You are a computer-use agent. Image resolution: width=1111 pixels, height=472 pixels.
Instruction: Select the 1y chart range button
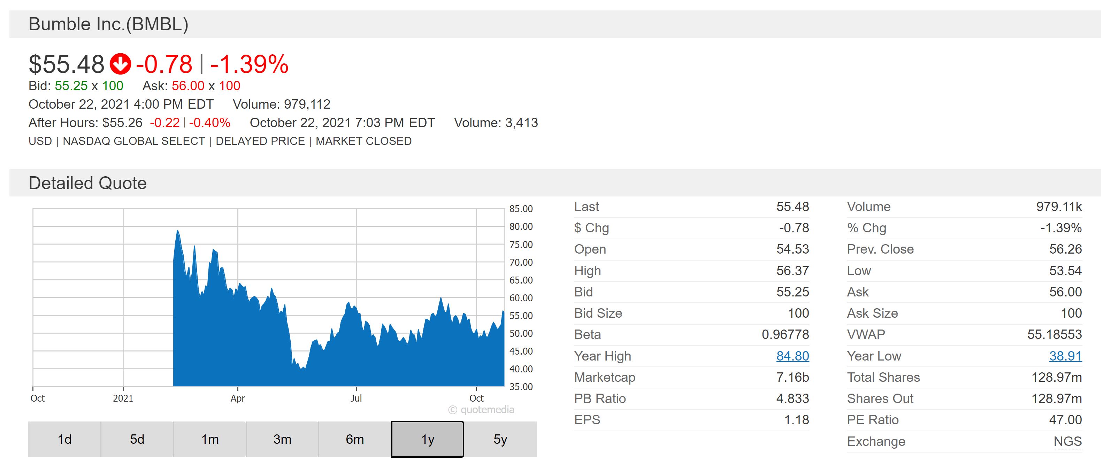(x=427, y=439)
